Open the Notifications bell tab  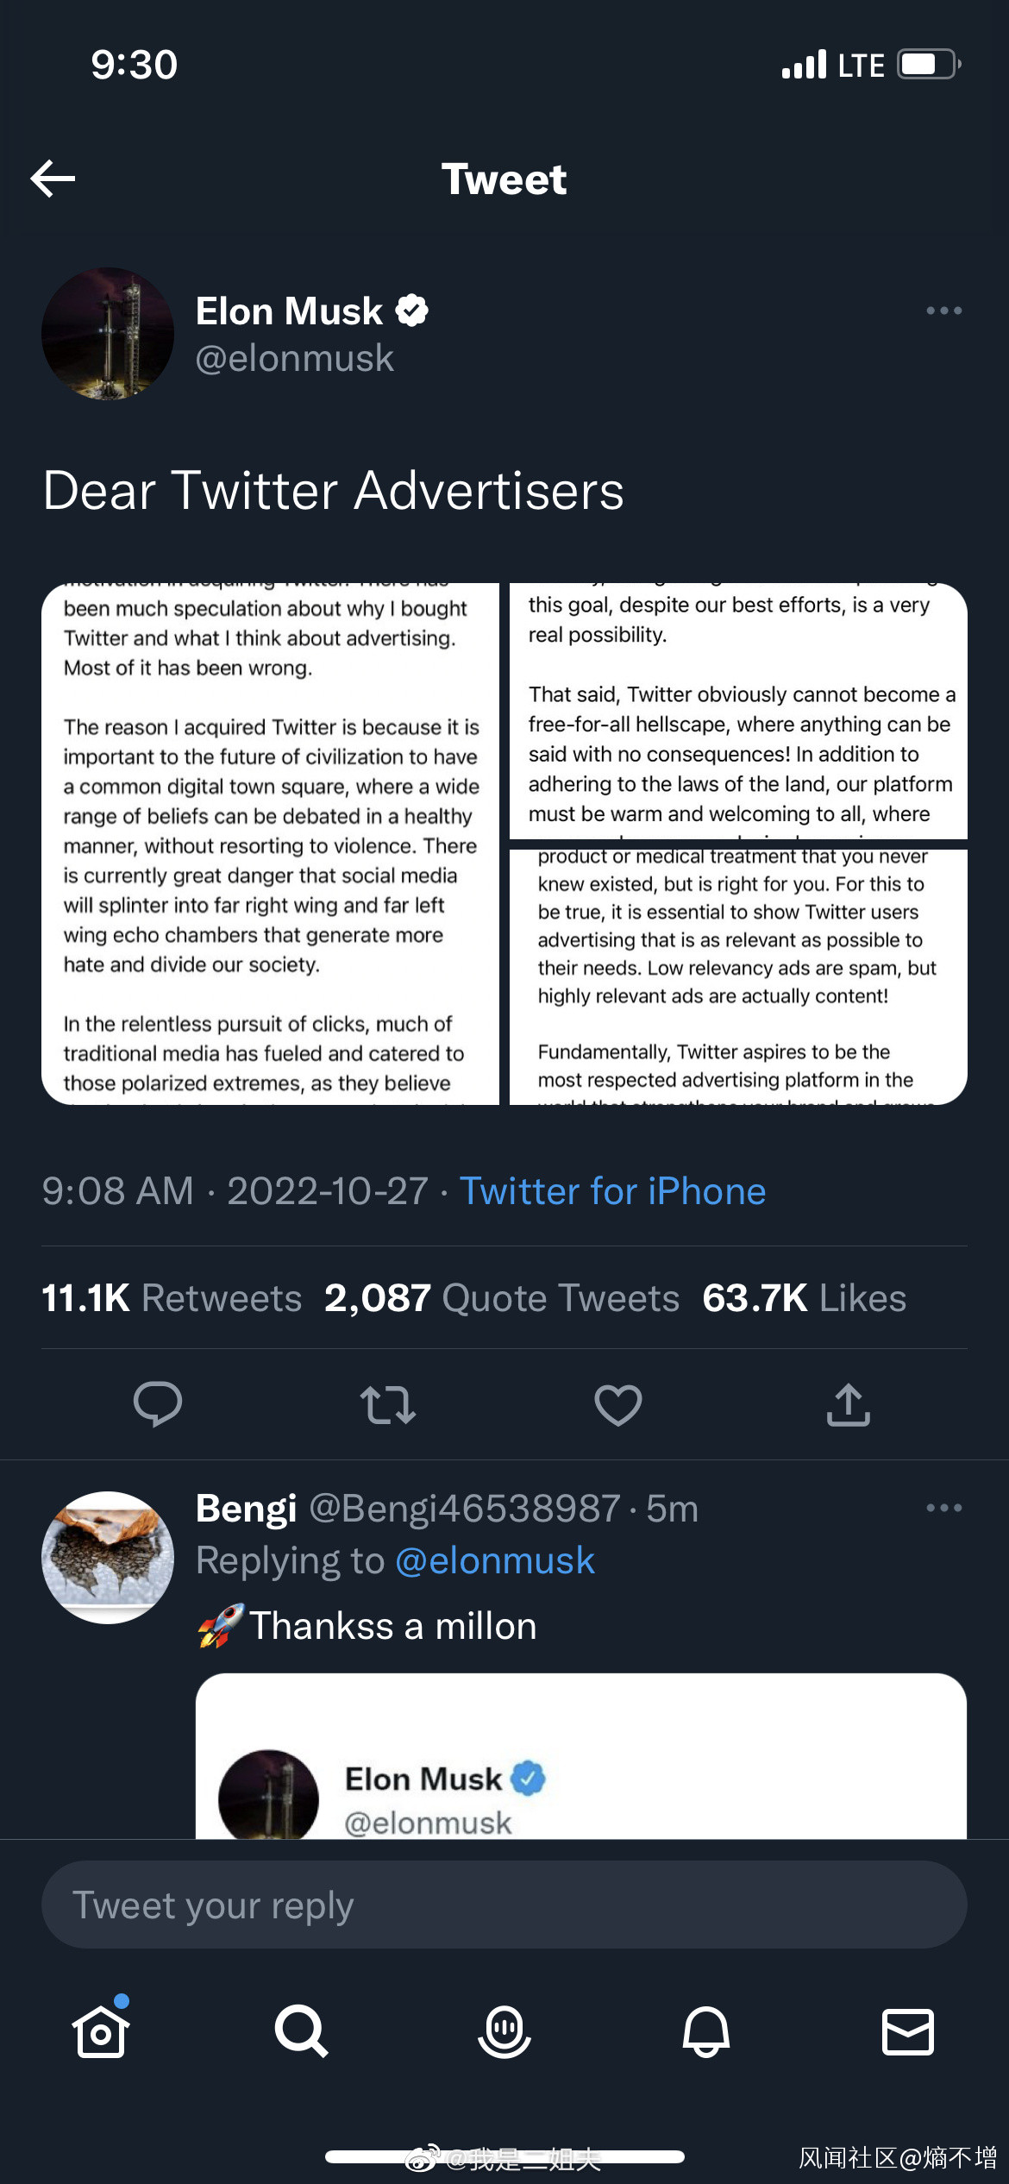(x=706, y=2031)
